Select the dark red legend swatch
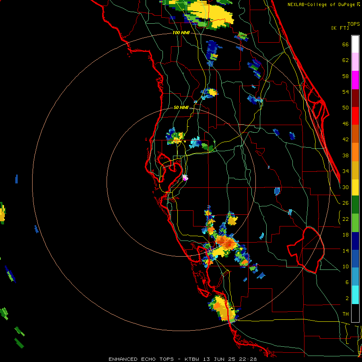The image size is (362, 362). (355, 98)
